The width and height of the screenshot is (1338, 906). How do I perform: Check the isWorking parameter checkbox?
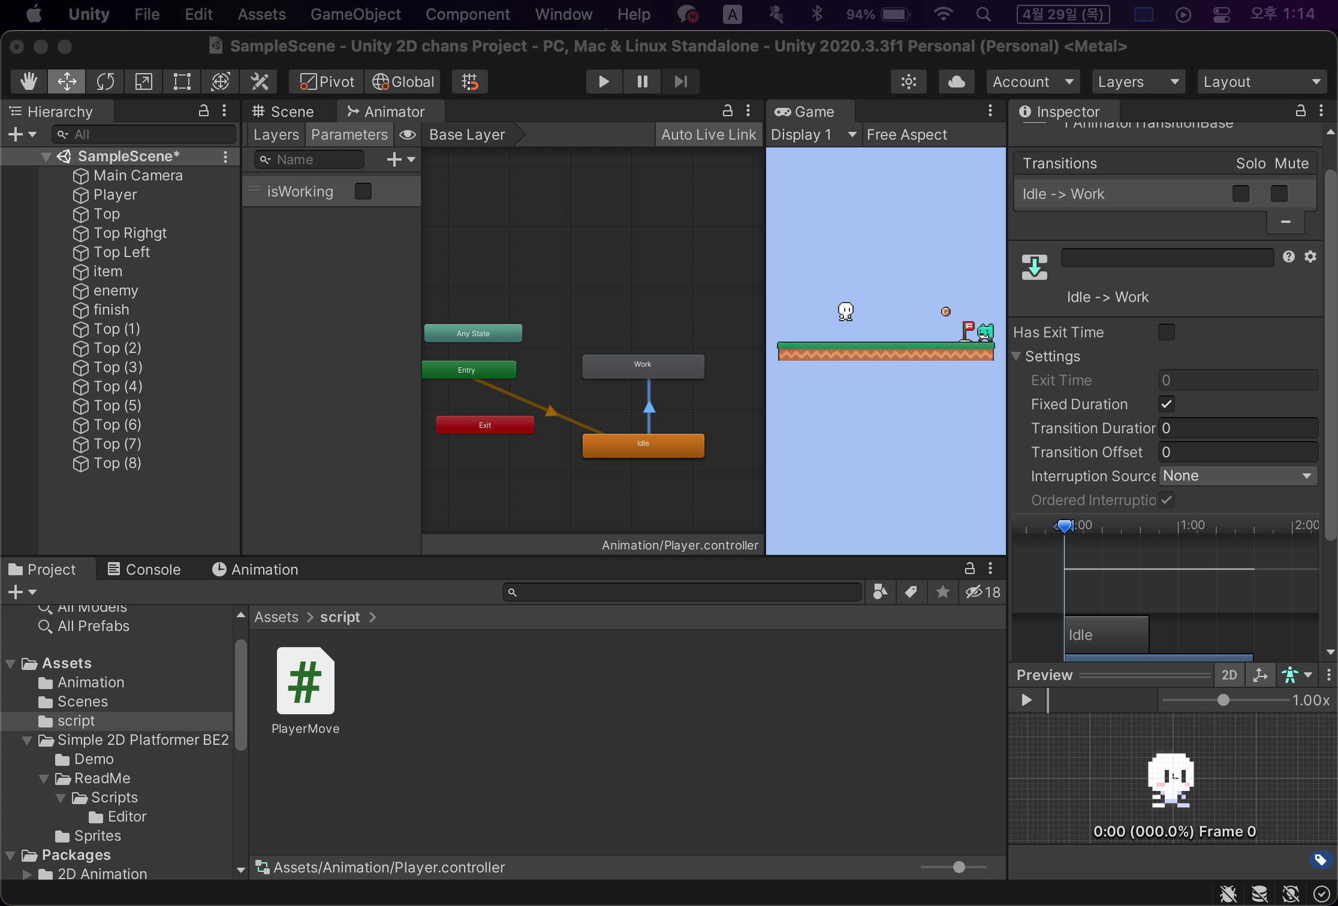[363, 191]
